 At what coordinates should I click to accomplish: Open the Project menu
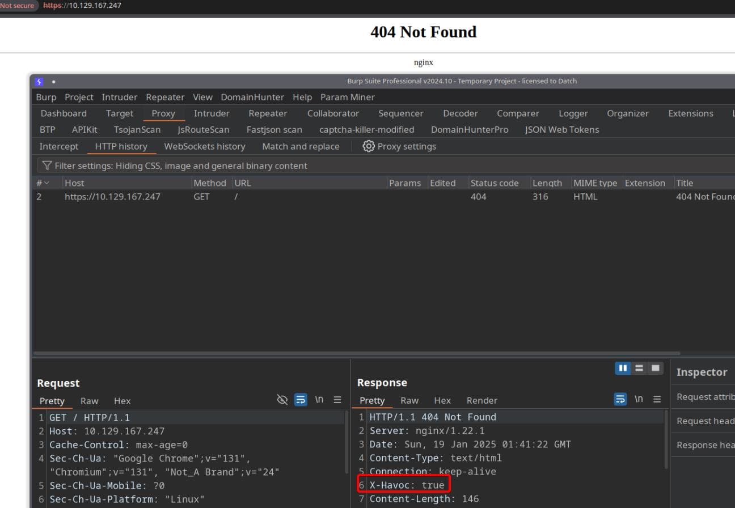click(x=79, y=97)
